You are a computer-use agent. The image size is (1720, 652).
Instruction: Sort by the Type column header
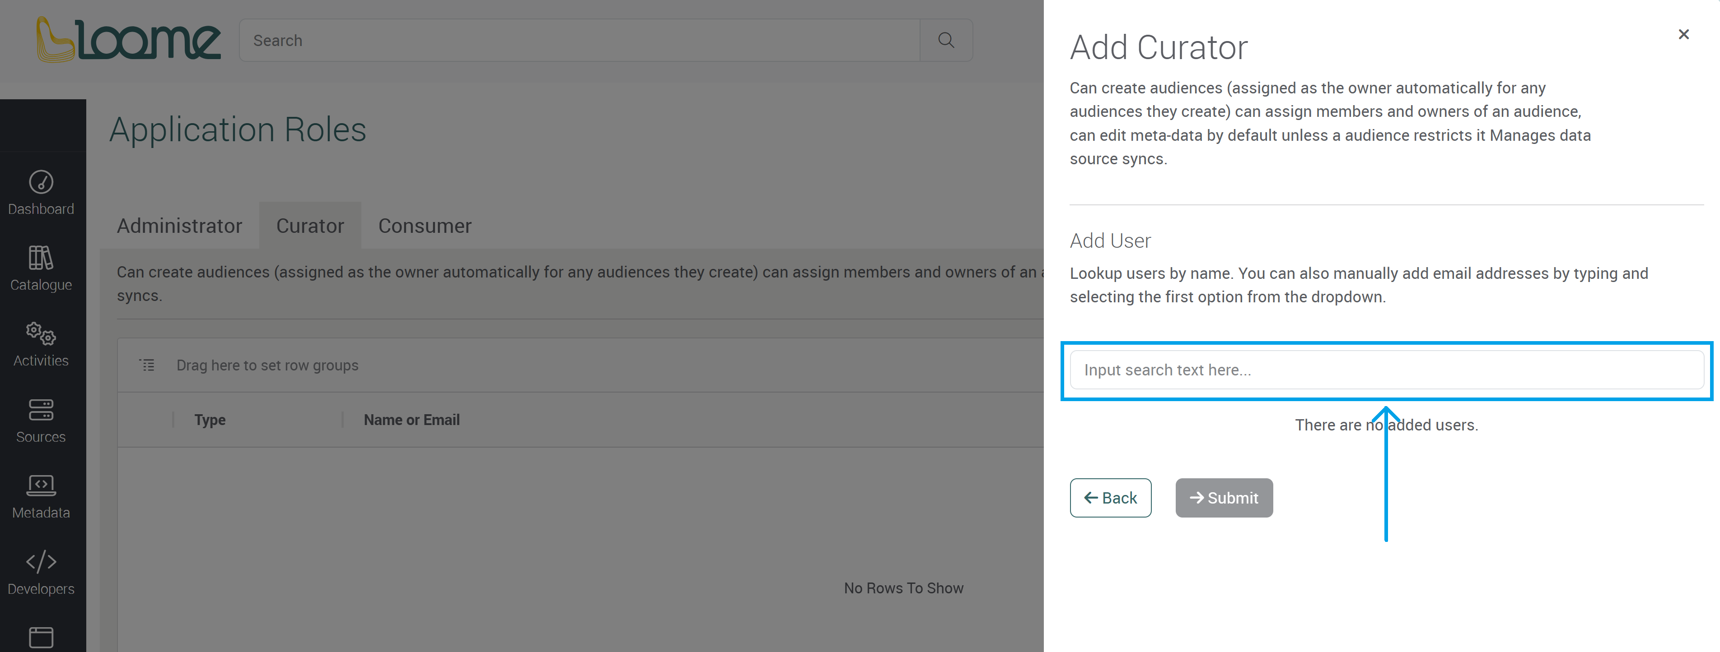210,420
